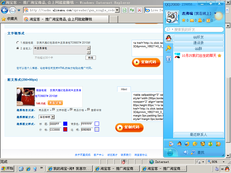Pick the white background color swatch

[x=97, y=124]
